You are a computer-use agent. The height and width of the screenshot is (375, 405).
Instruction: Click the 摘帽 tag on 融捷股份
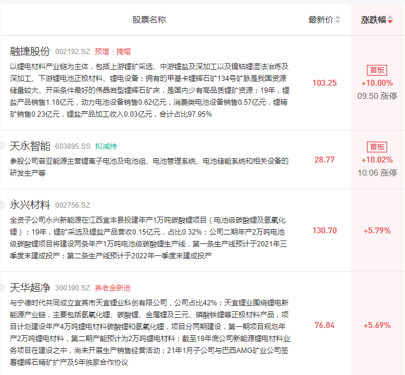click(123, 52)
